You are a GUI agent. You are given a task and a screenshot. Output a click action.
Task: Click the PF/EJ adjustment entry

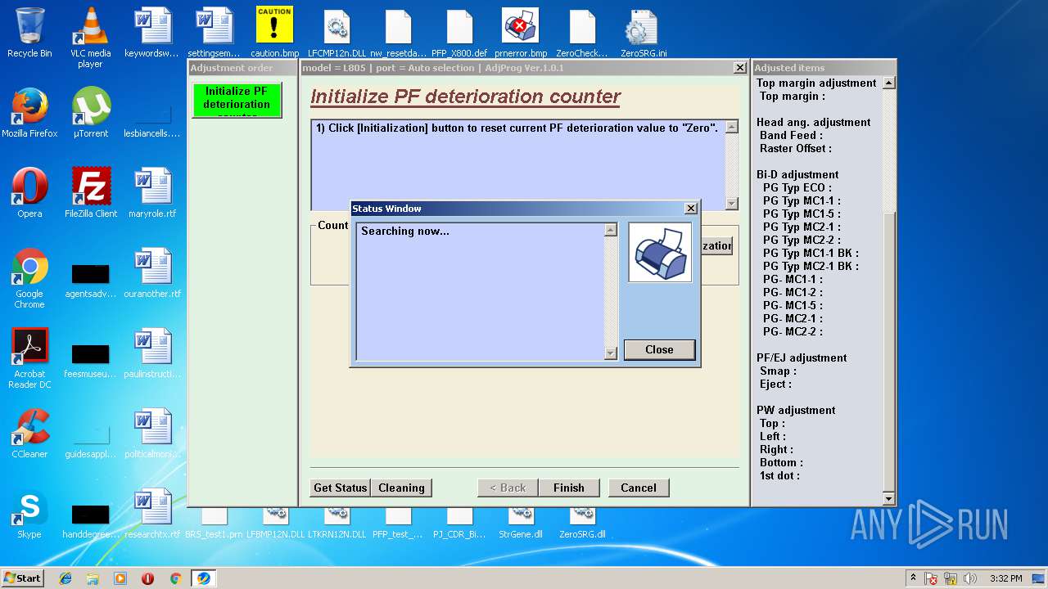[x=802, y=357]
